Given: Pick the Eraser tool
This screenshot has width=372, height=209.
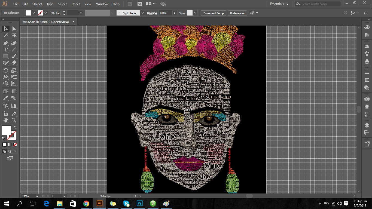Looking at the screenshot, I should click(x=14, y=63).
